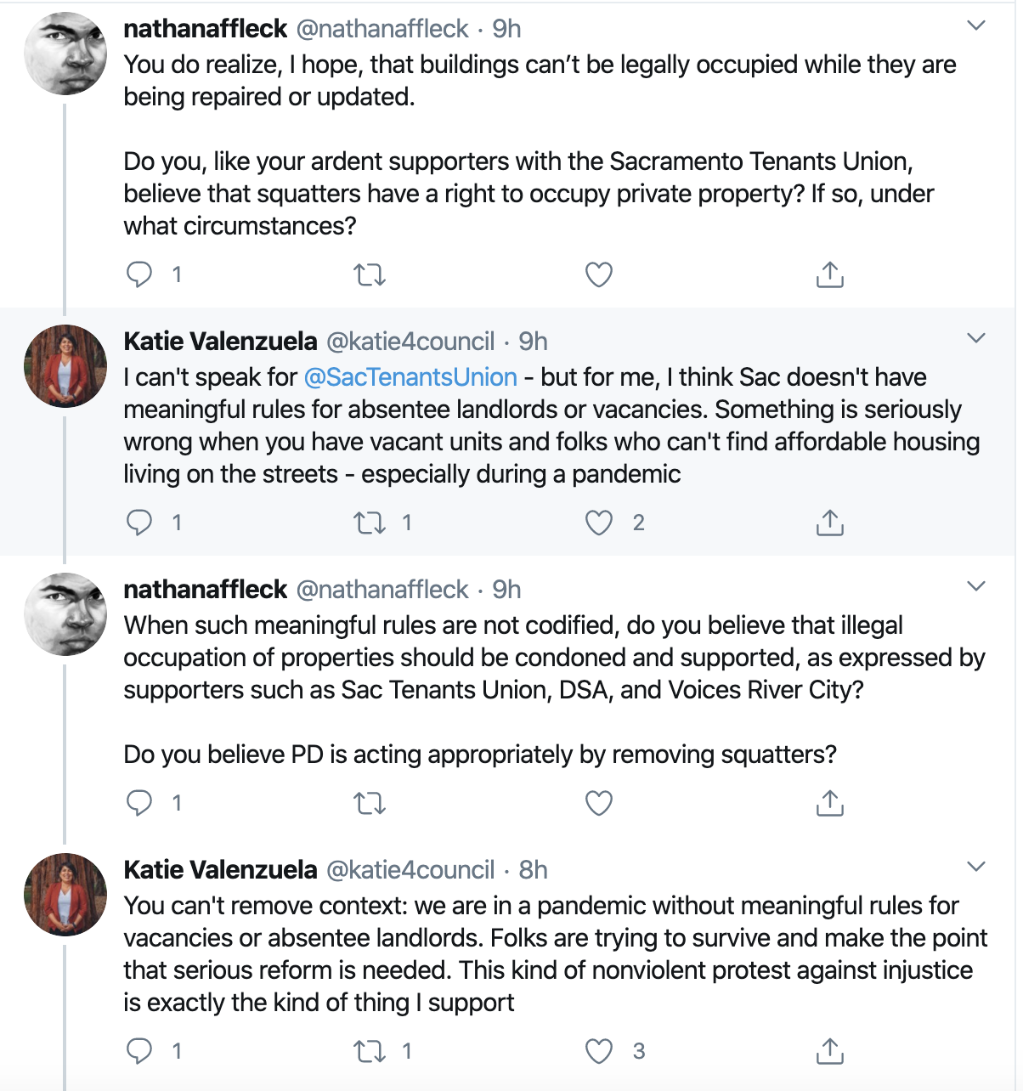Screen dimensions: 1023x1091
Task: Like Katie Valenzuela's tweet with 2 likes
Action: [x=599, y=523]
